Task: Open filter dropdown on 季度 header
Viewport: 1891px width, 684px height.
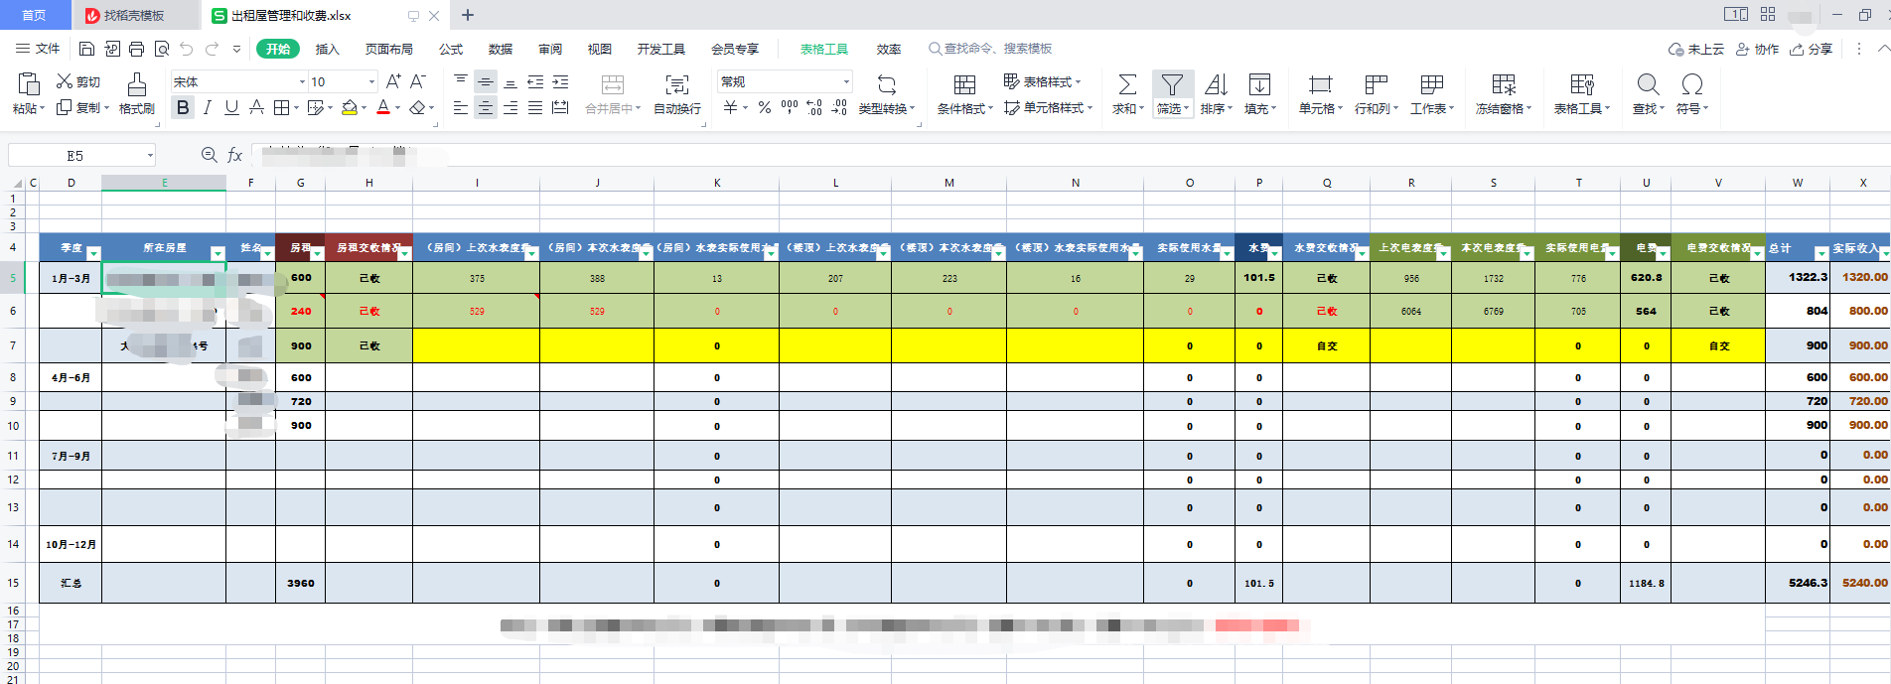Action: pyautogui.click(x=93, y=253)
